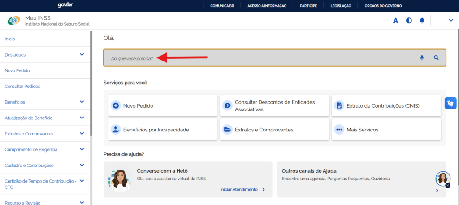Click 'Precisa de ajuda?' heading
The height and width of the screenshot is (205, 459).
[x=123, y=154]
